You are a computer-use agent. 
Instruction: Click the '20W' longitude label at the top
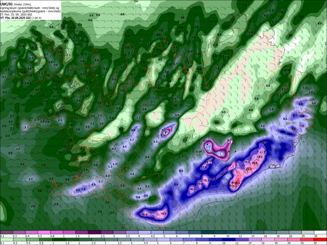point(136,1)
